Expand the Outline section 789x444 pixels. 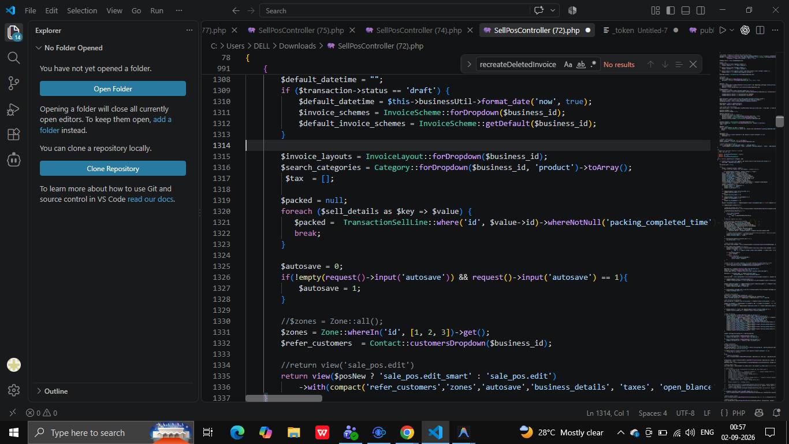[x=56, y=391]
